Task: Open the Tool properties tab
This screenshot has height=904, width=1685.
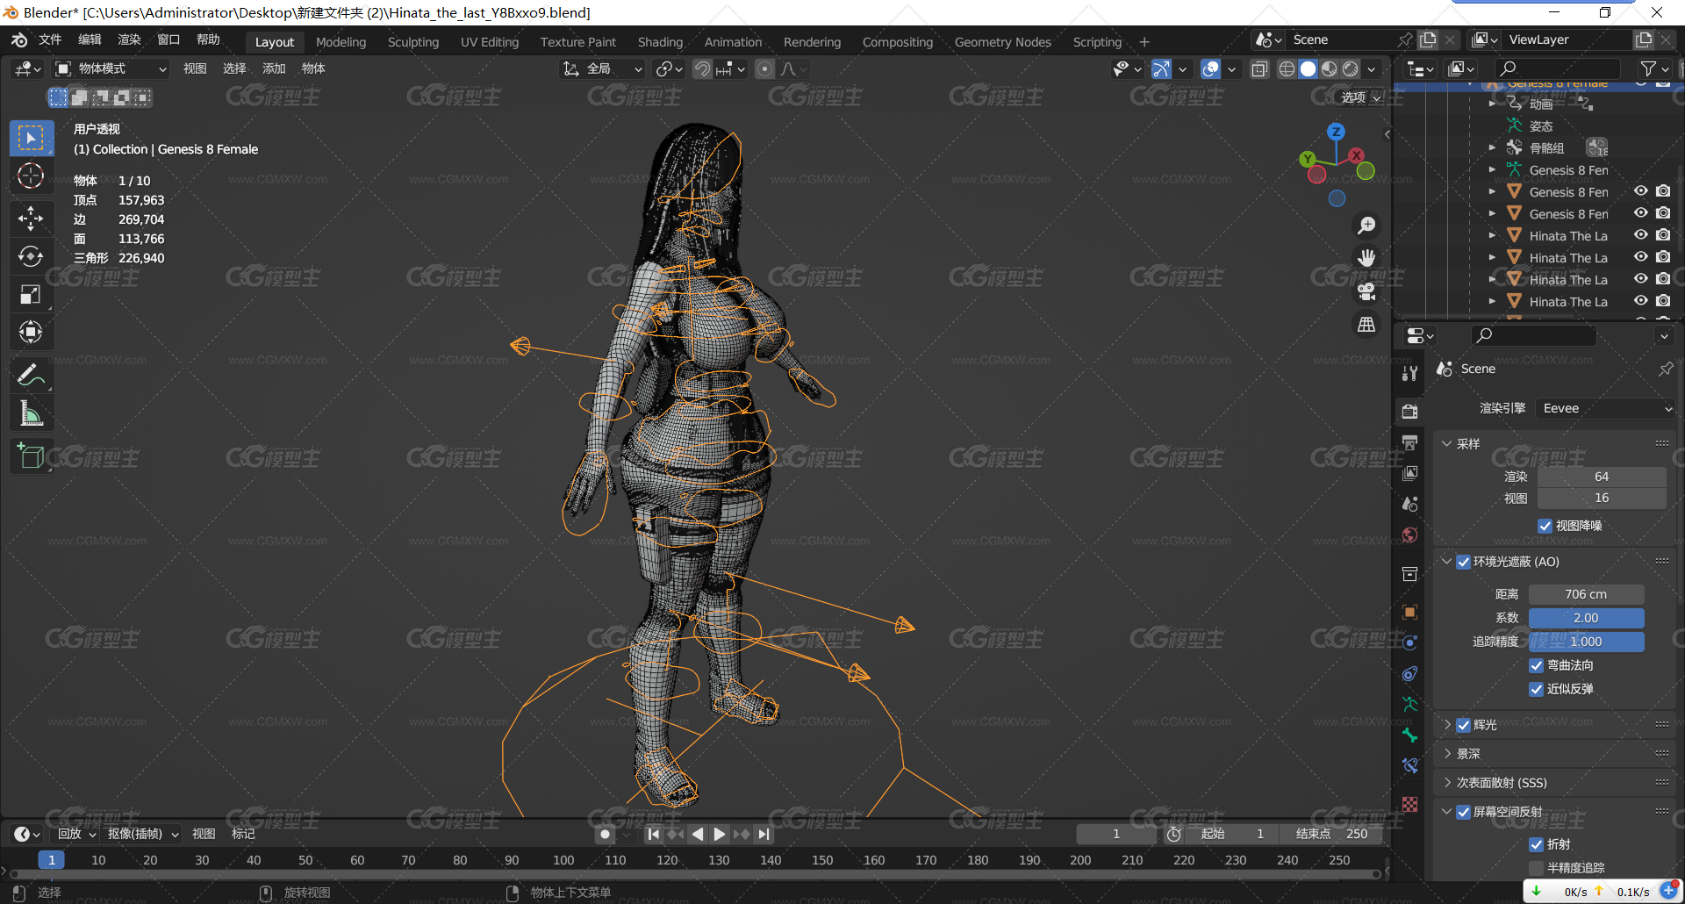Action: [x=1409, y=373]
